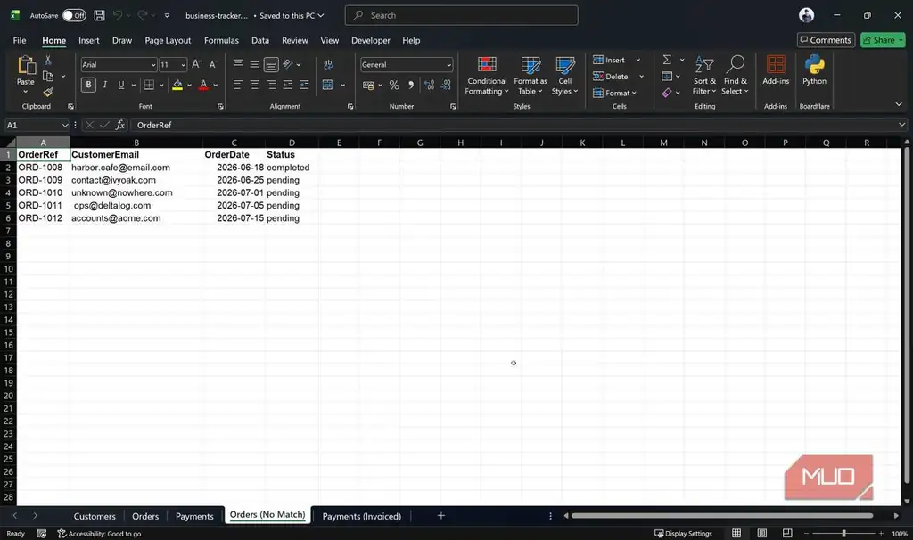Apply Percent Style format
913x540 pixels.
pyautogui.click(x=394, y=86)
